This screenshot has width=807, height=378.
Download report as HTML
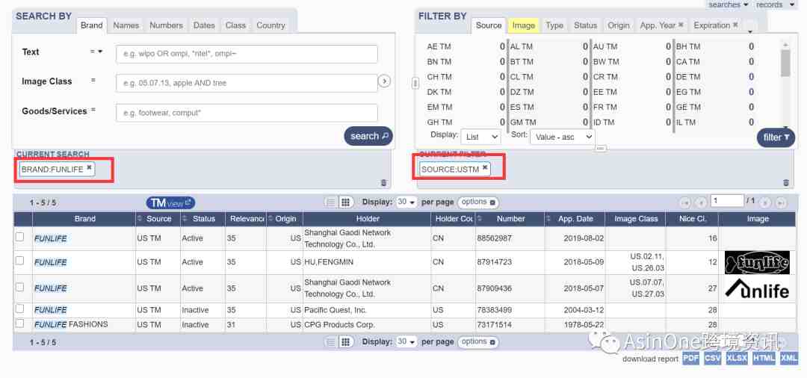click(x=764, y=359)
